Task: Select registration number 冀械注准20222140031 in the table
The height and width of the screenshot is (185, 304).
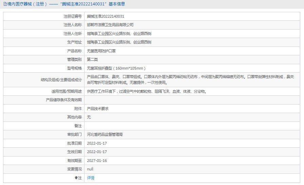Action: (x=106, y=16)
